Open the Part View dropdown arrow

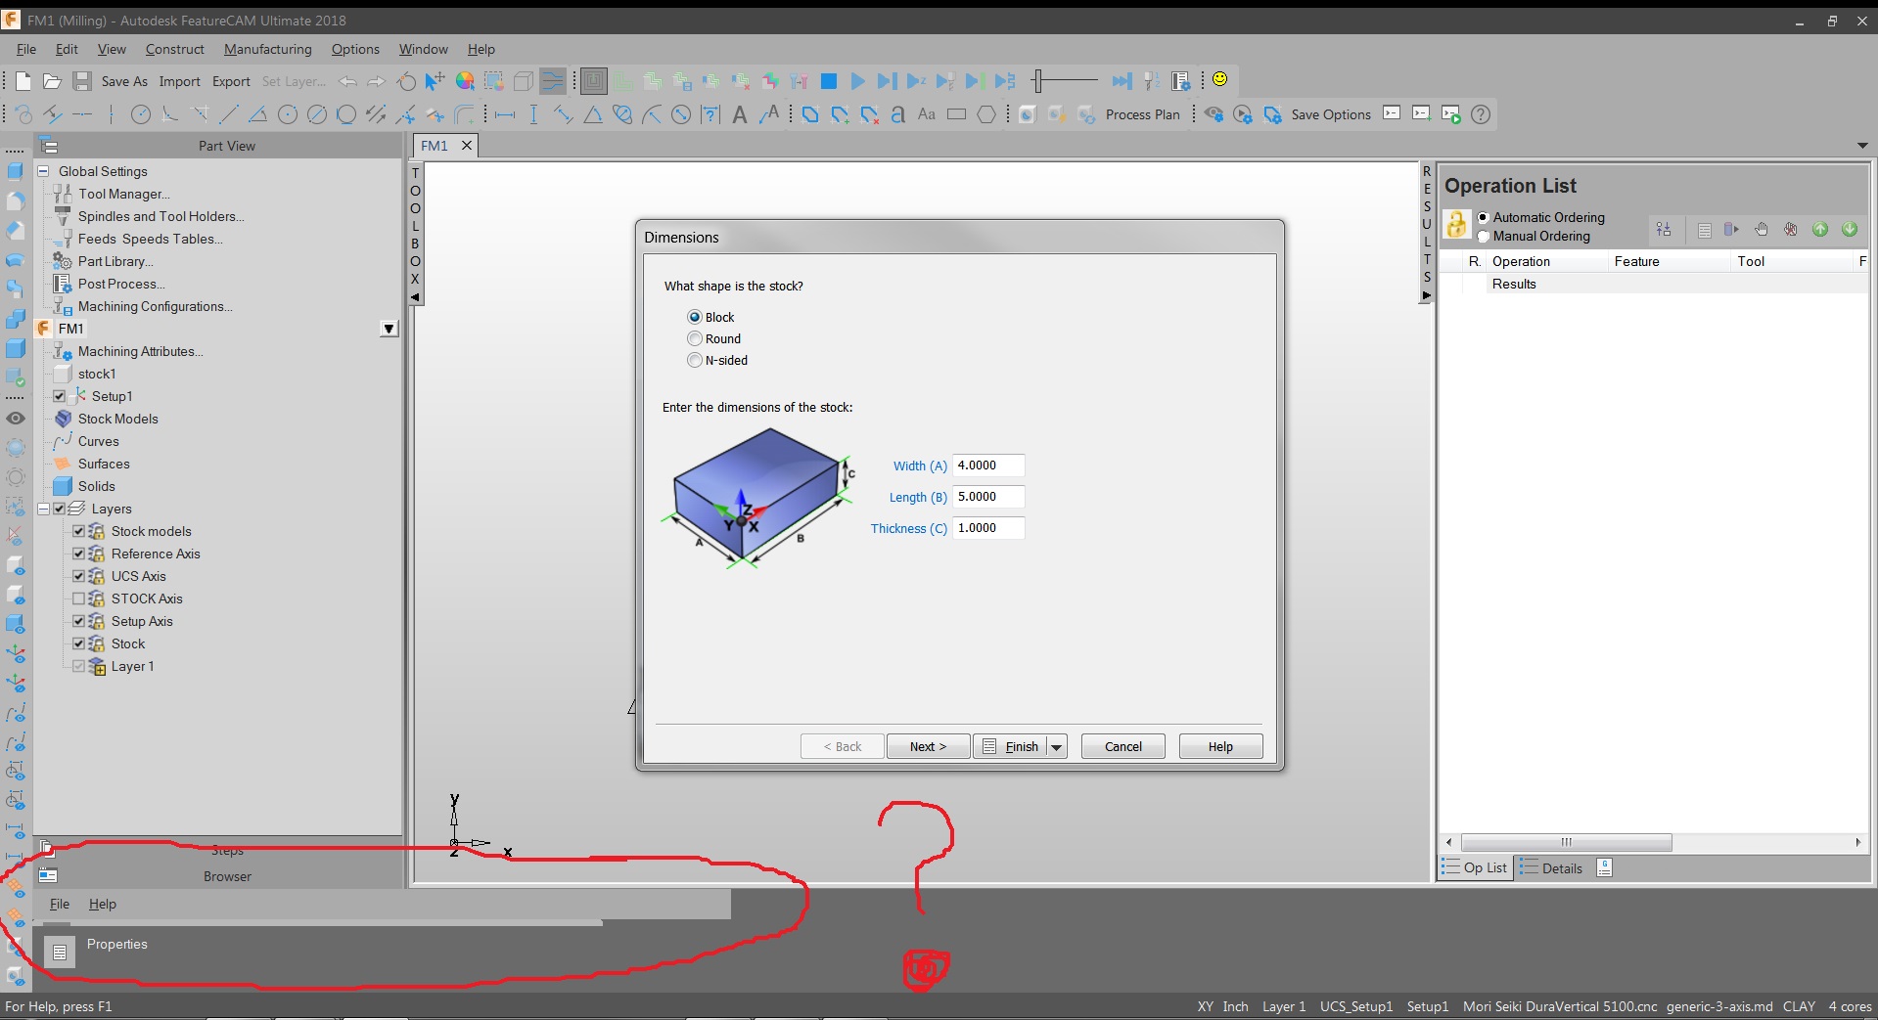pyautogui.click(x=388, y=329)
